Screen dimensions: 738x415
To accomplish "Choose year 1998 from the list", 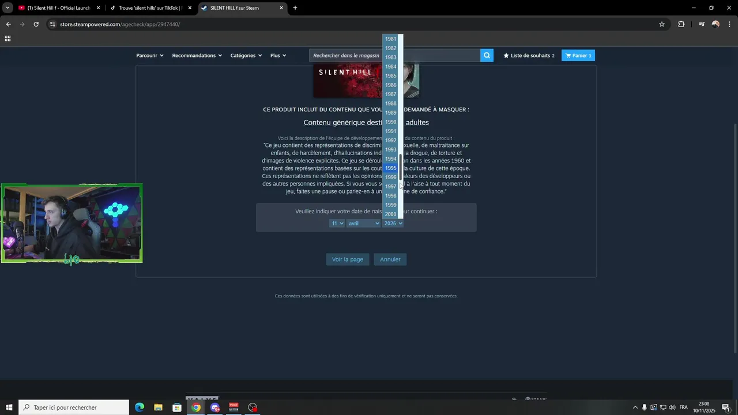I will coord(390,196).
